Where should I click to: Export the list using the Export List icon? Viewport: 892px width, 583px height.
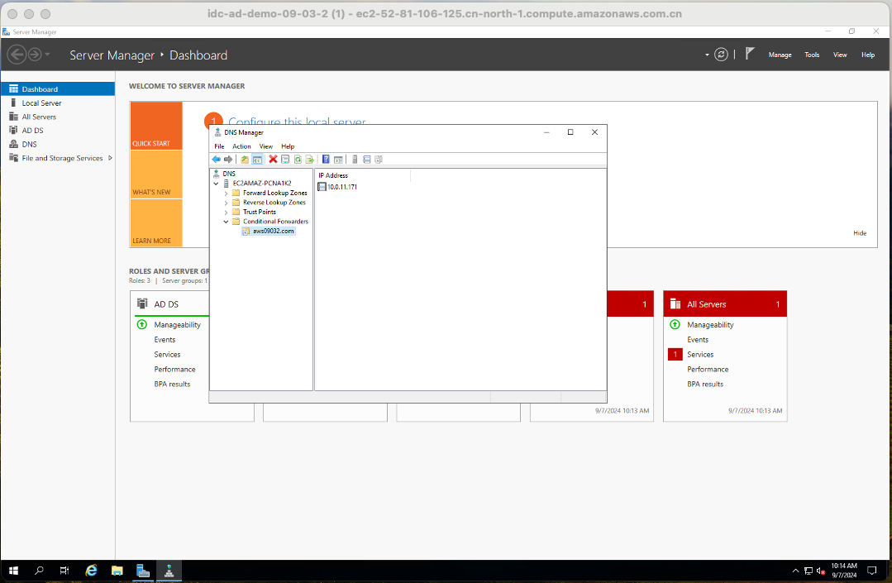click(x=310, y=159)
